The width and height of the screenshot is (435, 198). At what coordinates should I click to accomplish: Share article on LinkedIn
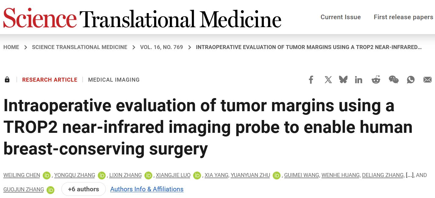pos(358,80)
